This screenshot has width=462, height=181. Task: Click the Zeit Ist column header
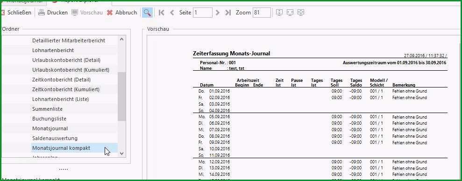(x=279, y=83)
